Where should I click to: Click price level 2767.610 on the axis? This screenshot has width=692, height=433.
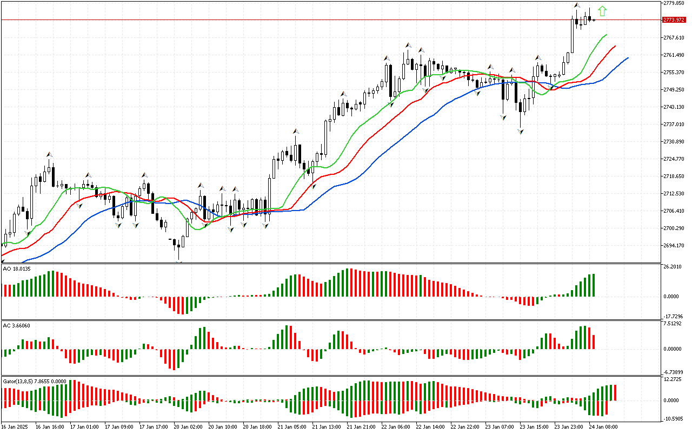coord(674,38)
